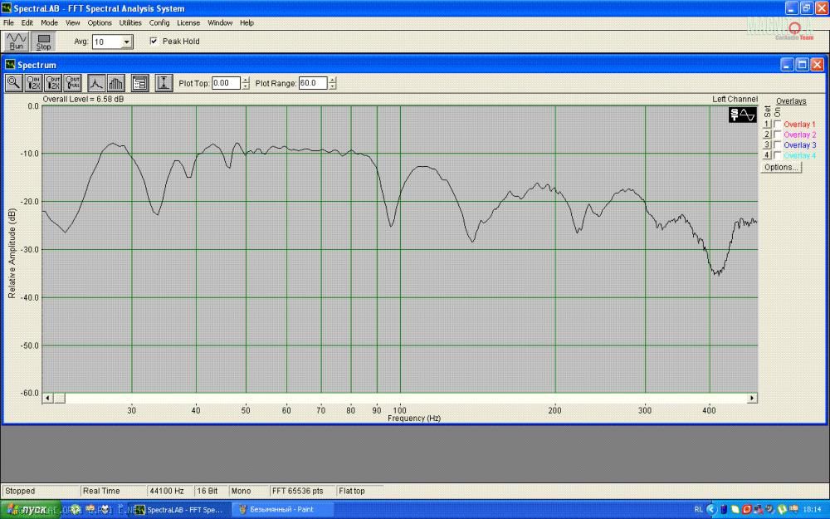This screenshot has height=519, width=830.
Task: Turn on the Overlay 3 checkbox
Action: click(x=777, y=145)
